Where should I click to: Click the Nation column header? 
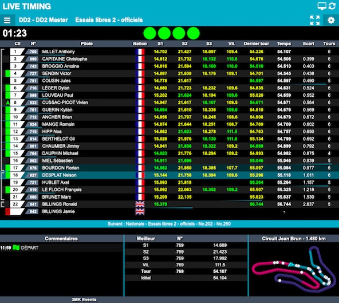click(x=140, y=44)
